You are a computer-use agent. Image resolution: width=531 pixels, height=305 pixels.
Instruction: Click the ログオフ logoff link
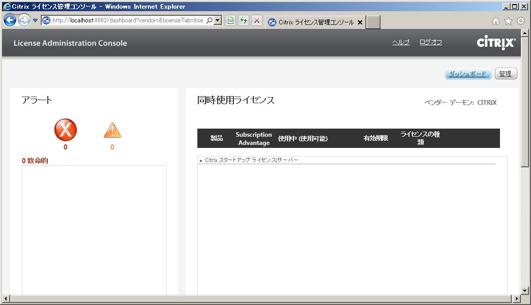click(x=430, y=42)
